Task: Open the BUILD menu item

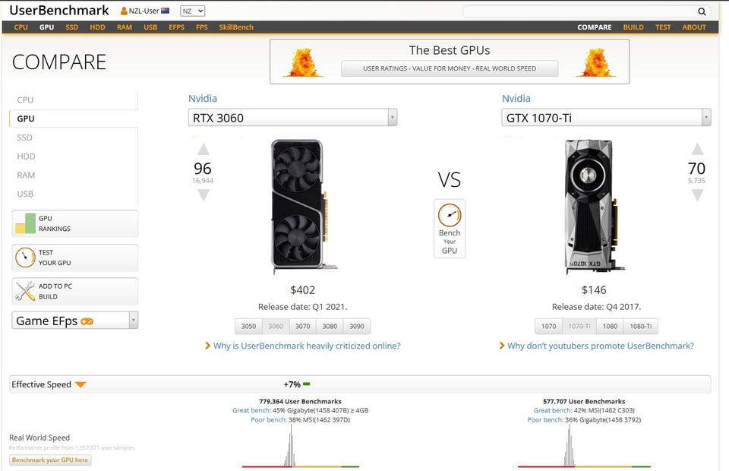Action: (633, 27)
